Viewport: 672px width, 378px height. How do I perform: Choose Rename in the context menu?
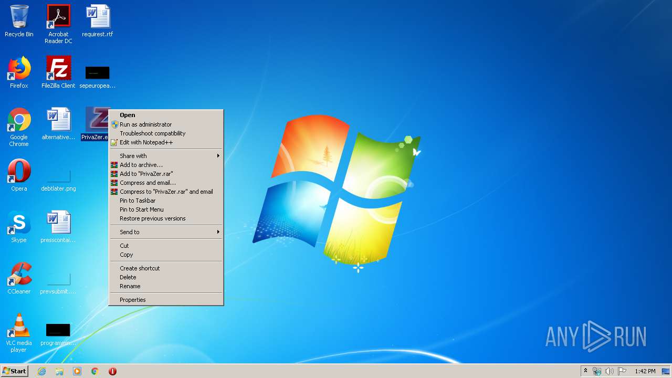166,286
